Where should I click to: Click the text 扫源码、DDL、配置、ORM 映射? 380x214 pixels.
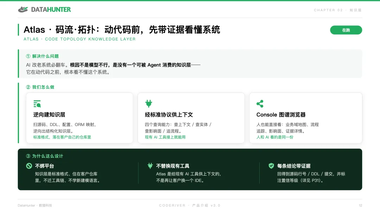point(65,125)
